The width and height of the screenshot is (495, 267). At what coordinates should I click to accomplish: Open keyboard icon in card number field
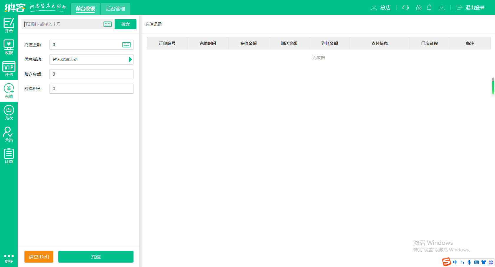(x=108, y=24)
